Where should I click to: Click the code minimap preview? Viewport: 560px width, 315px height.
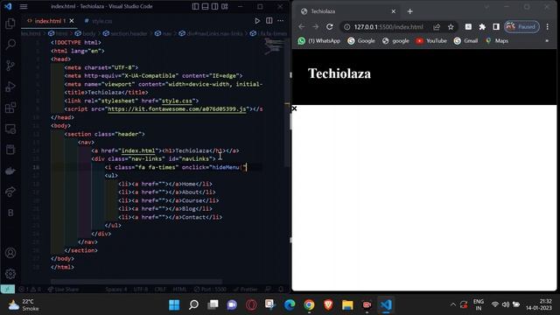pos(274,46)
